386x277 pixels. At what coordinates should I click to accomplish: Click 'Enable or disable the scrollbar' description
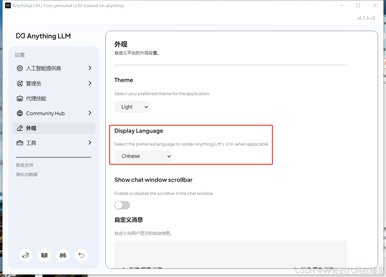(164, 193)
